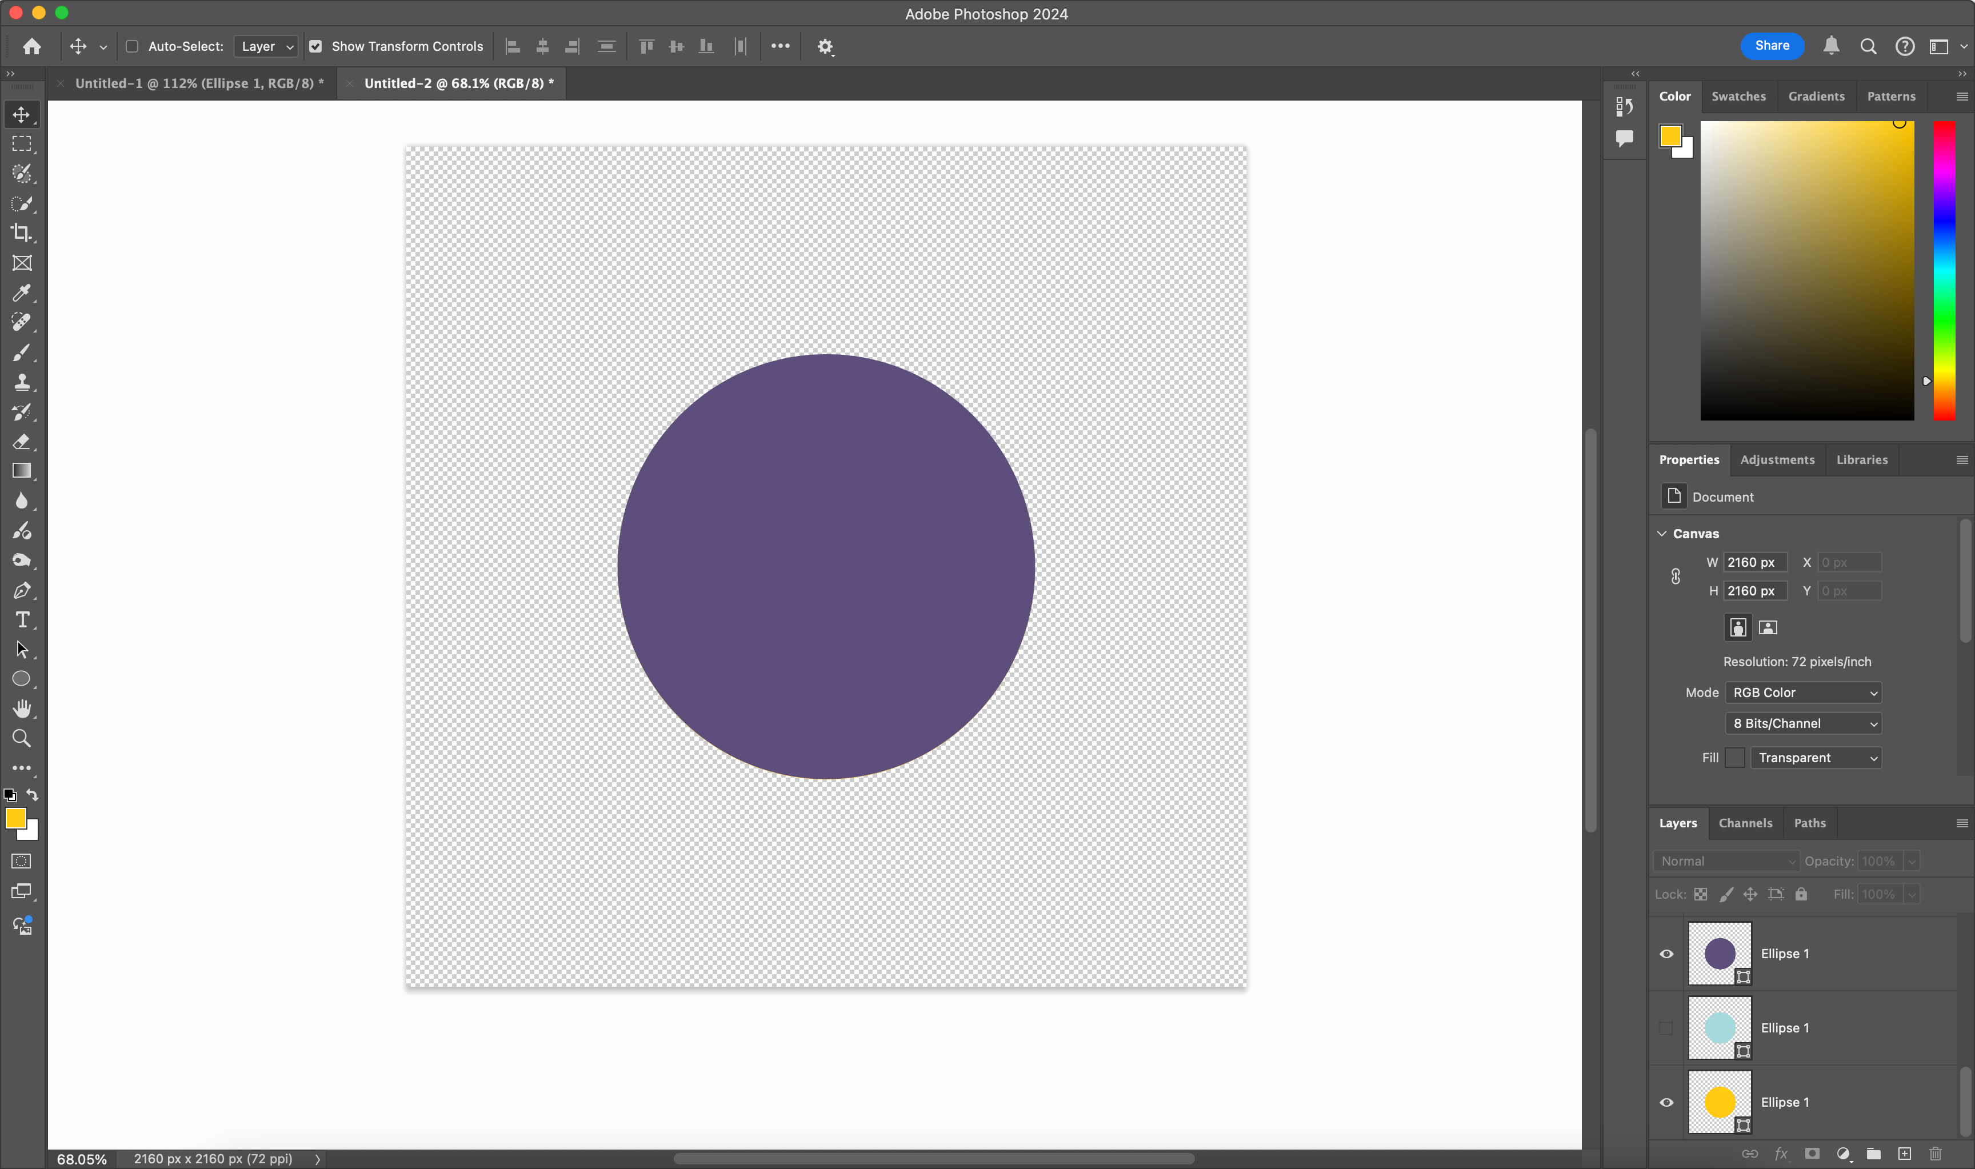Select the Clone Stamp tool
Image resolution: width=1975 pixels, height=1169 pixels.
click(22, 382)
